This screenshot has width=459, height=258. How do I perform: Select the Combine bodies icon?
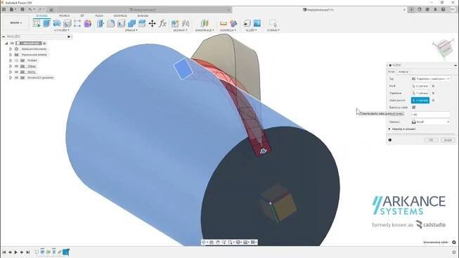point(131,23)
